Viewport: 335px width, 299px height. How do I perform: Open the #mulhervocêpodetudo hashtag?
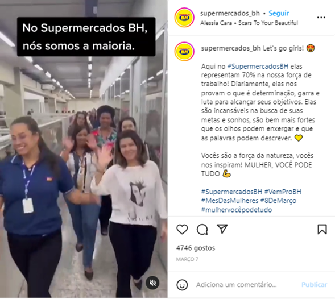tap(237, 210)
